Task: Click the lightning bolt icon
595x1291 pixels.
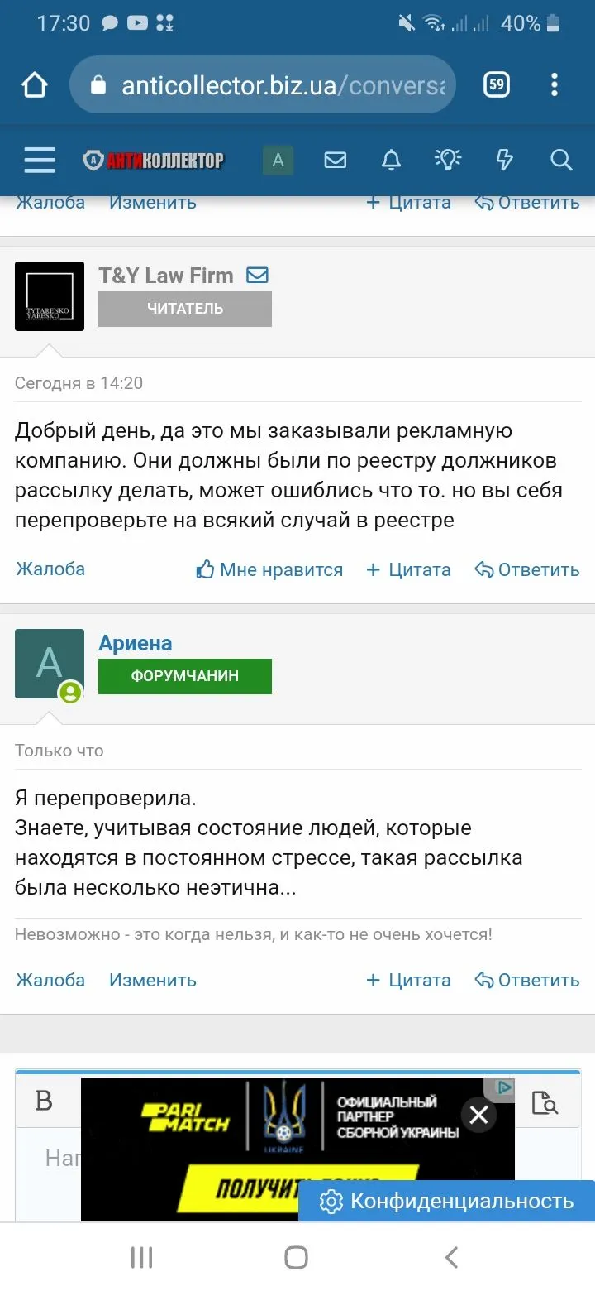Action: (x=504, y=160)
